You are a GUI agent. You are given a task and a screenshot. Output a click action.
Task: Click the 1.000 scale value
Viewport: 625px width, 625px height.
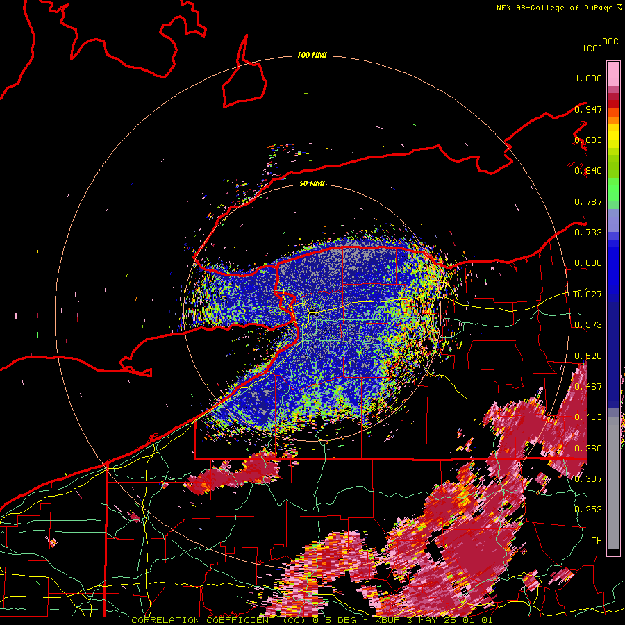click(588, 78)
